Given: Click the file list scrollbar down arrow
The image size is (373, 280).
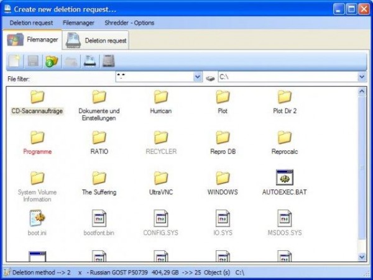Looking at the screenshot, I should tap(362, 256).
